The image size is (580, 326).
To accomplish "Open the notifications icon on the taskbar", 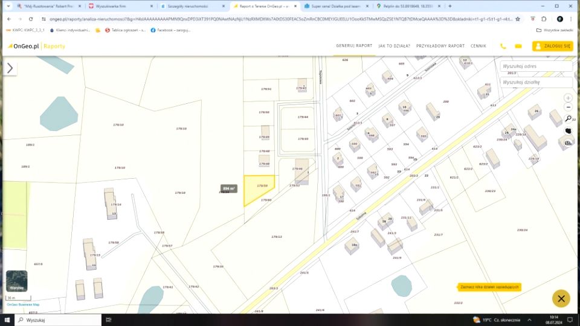I will 570,320.
